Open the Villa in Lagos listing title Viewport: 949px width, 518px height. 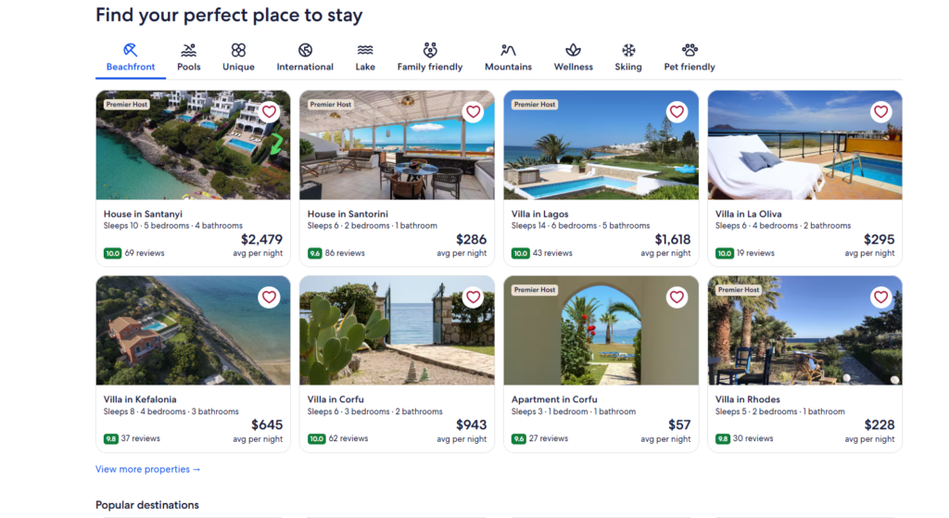click(x=539, y=214)
